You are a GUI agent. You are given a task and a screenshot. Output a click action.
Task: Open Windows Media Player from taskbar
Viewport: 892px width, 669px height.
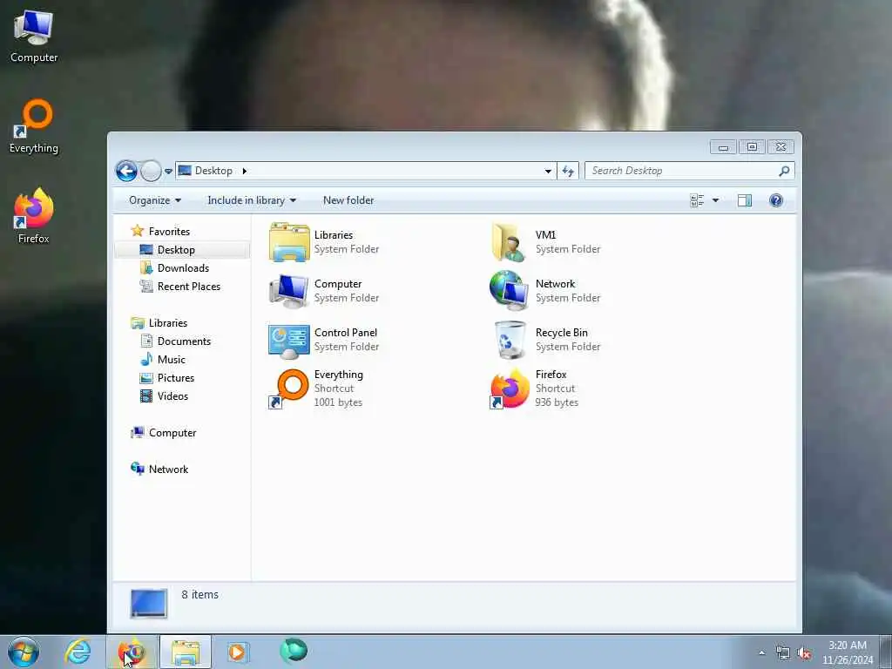237,652
